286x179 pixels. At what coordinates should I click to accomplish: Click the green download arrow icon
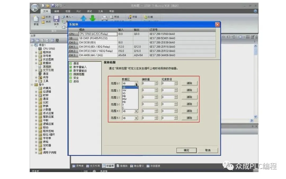coord(92,18)
